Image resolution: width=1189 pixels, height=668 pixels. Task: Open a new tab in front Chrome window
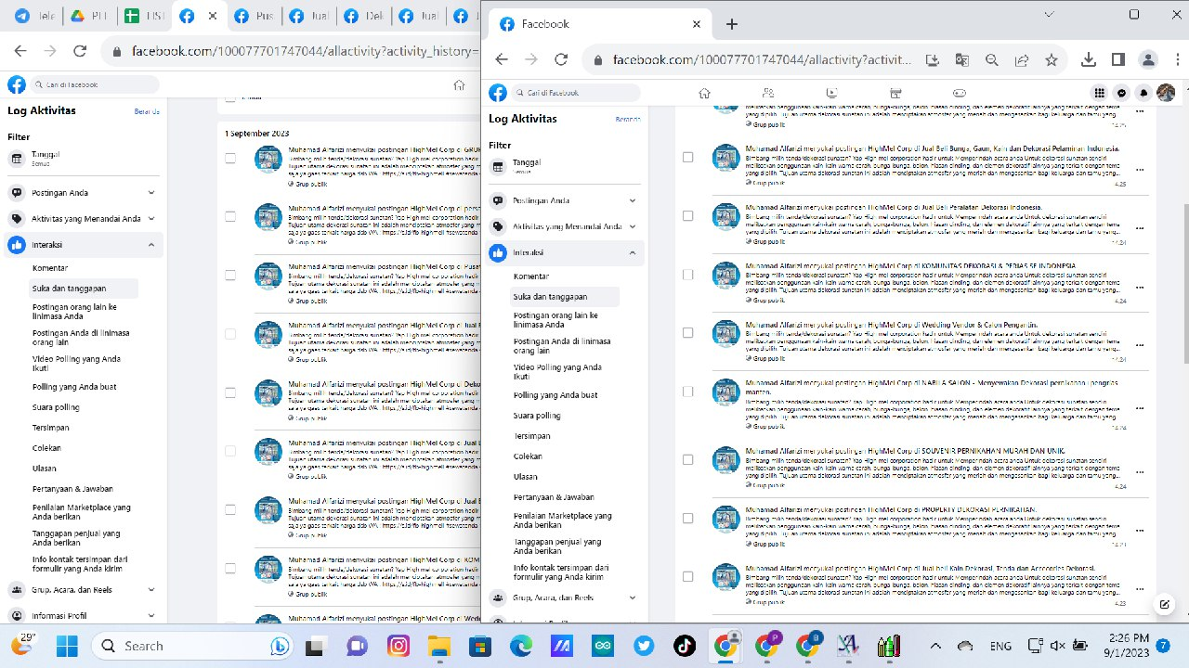pos(732,24)
